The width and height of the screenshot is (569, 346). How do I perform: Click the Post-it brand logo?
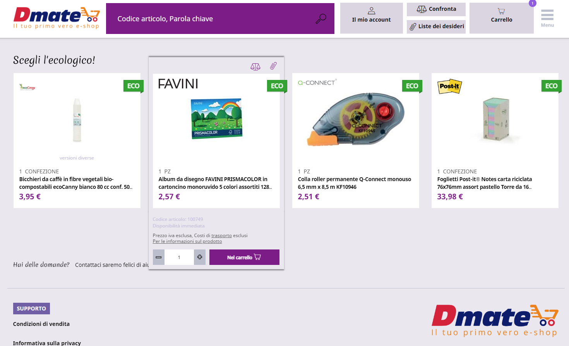click(450, 86)
